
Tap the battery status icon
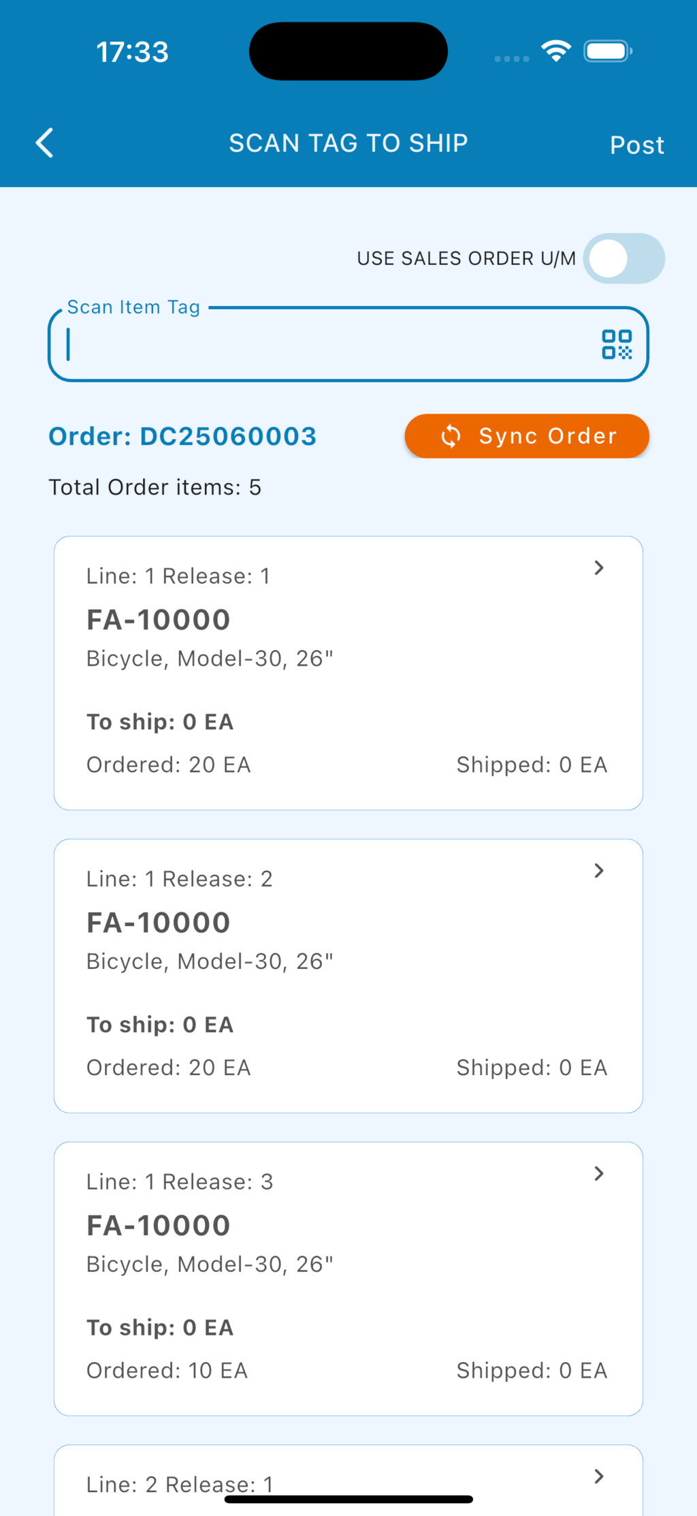608,51
